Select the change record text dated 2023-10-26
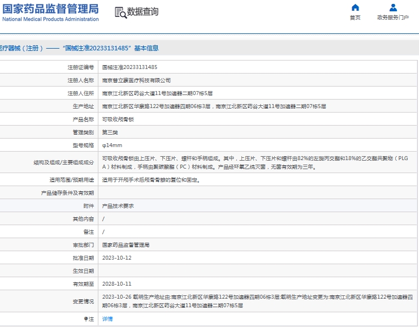This screenshot has height=327, width=419. 257,302
